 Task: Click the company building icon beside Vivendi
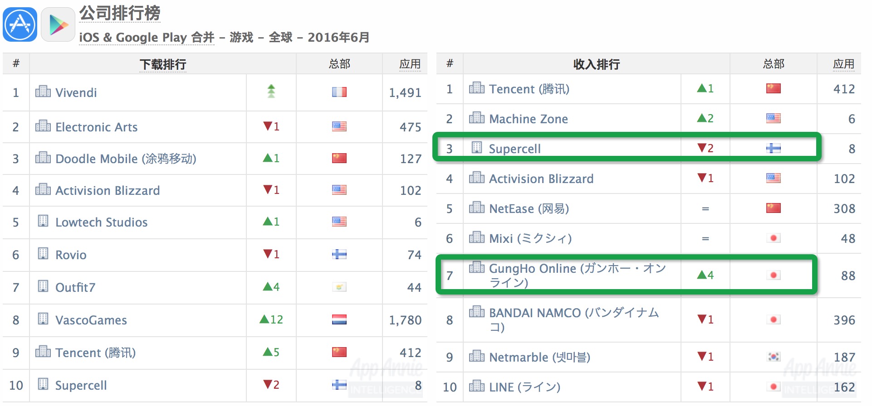point(43,92)
